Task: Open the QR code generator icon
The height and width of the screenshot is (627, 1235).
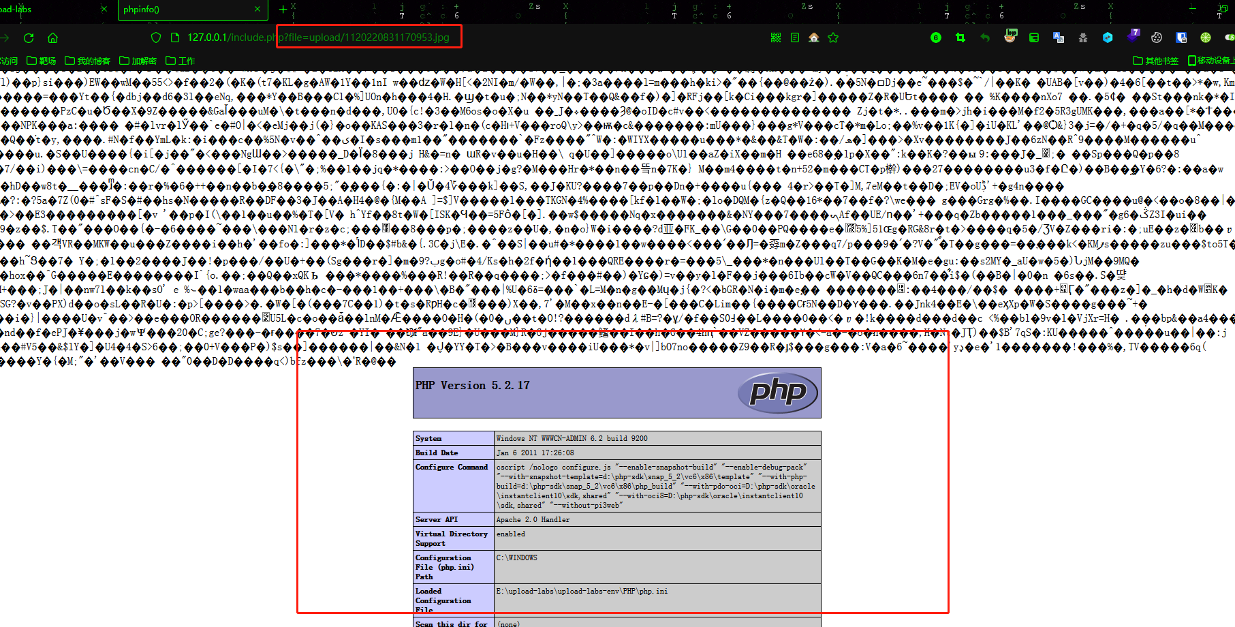Action: click(x=776, y=37)
